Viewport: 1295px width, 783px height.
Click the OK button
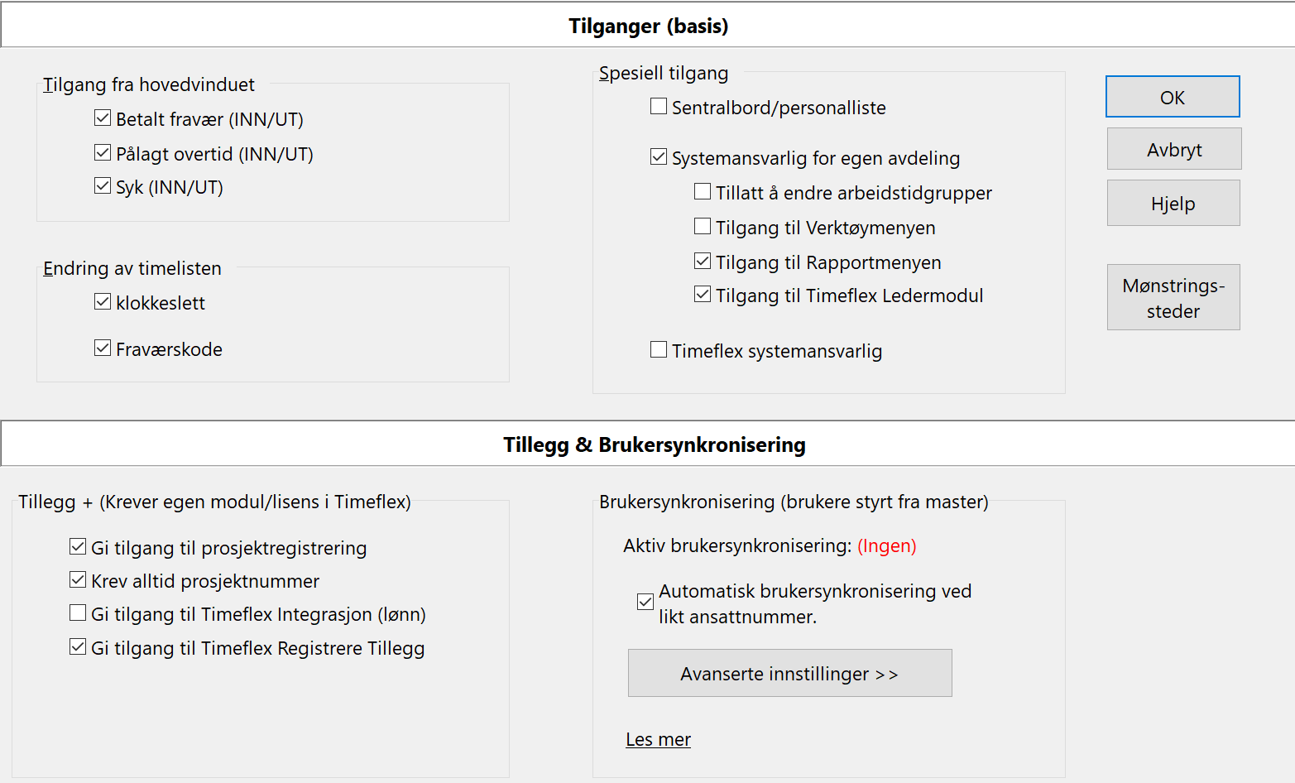point(1173,97)
